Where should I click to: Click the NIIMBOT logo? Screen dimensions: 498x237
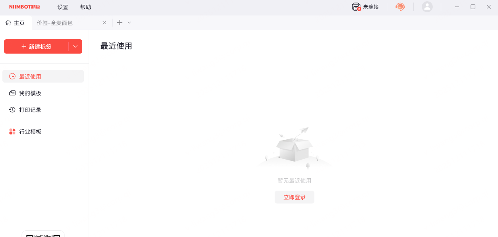[25, 7]
